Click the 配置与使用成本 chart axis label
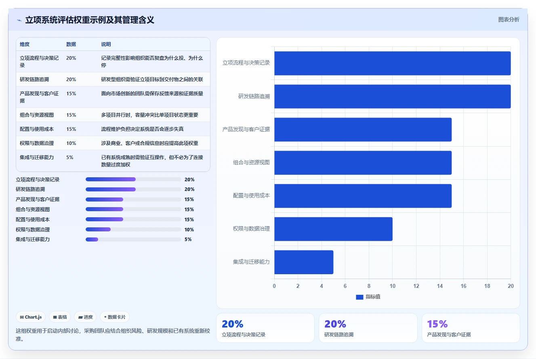The width and height of the screenshot is (536, 359). pyautogui.click(x=251, y=195)
